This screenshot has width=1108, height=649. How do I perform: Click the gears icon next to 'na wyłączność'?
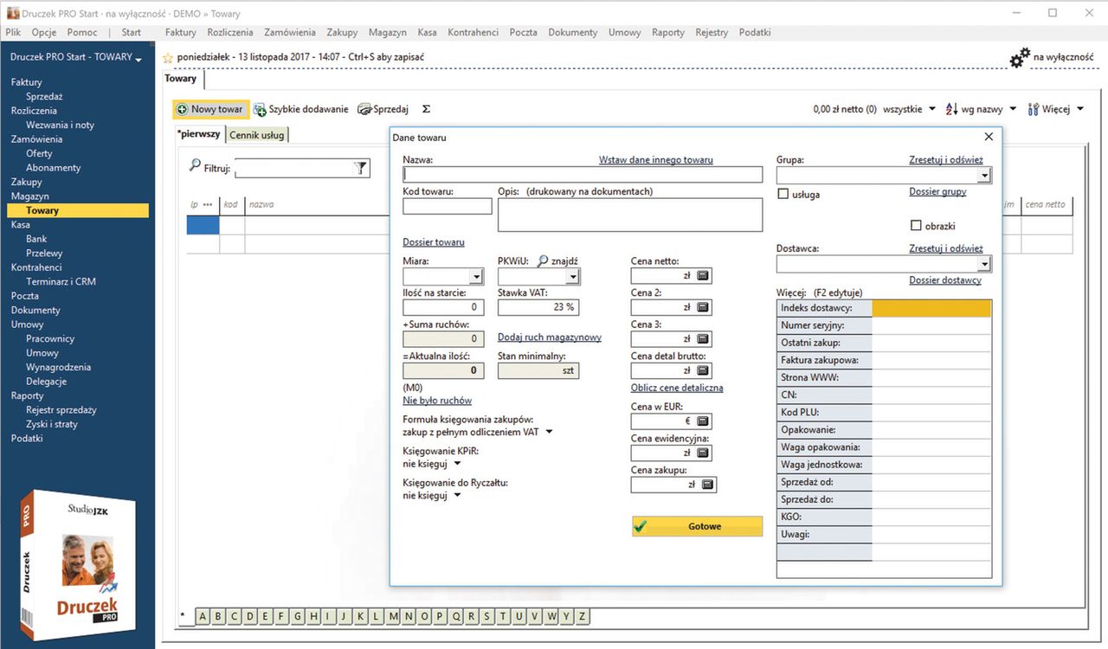tap(1021, 58)
